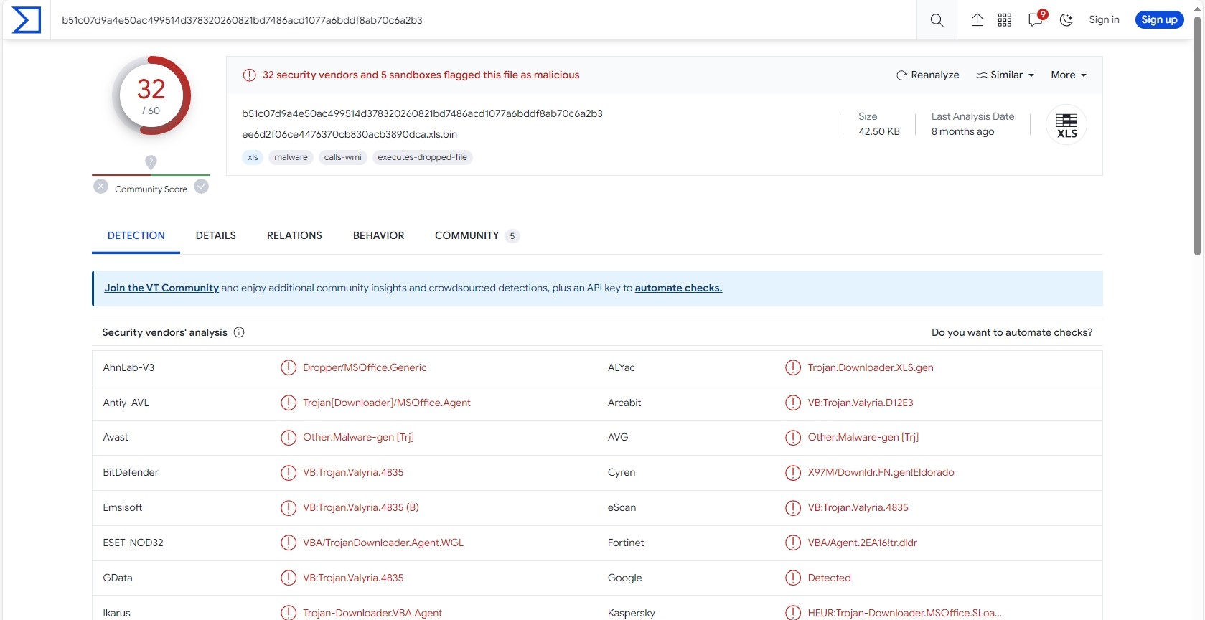Click the 32/60 detection score gauge
Image resolution: width=1205 pixels, height=620 pixels.
click(x=151, y=95)
